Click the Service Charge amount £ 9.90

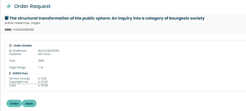click(42, 78)
